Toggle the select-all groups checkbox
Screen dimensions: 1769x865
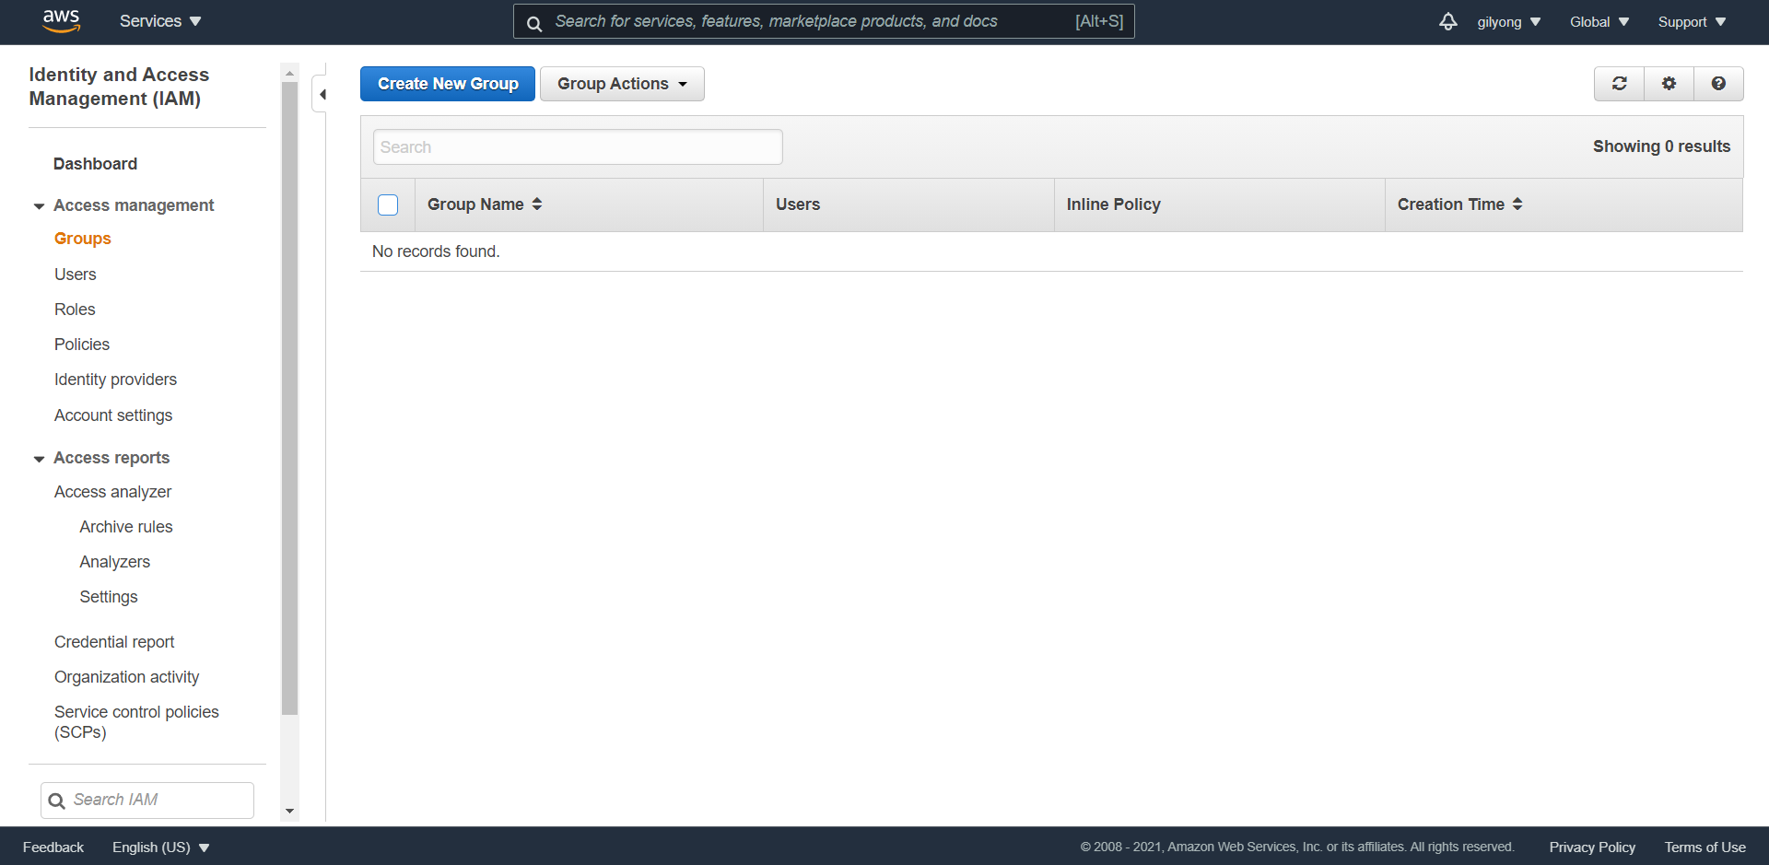(388, 205)
